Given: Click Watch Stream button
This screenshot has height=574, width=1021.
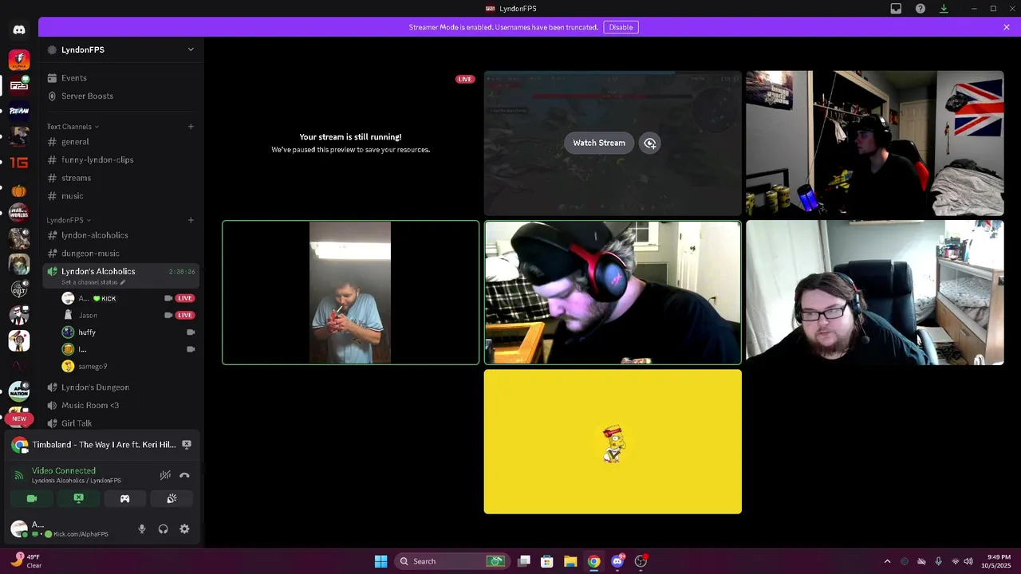Looking at the screenshot, I should coord(599,143).
